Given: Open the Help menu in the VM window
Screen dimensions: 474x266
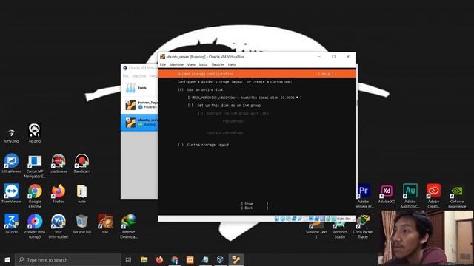Looking at the screenshot, I should (x=232, y=64).
